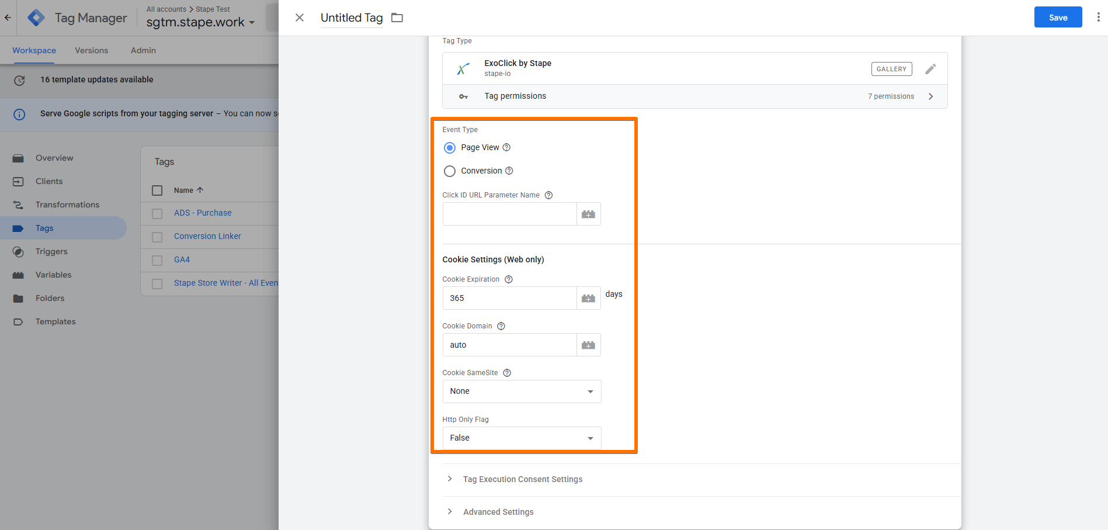This screenshot has height=530, width=1108.
Task: Click the GALLERY badge on the tag type
Action: click(891, 69)
